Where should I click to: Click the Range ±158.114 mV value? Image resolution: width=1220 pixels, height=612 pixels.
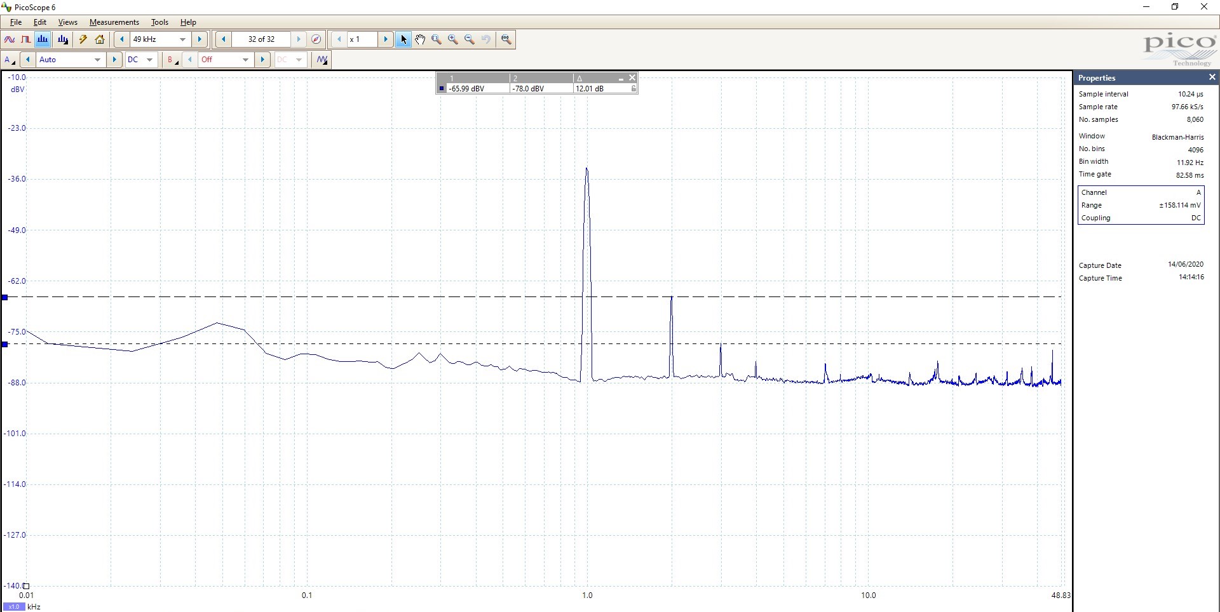click(1180, 205)
